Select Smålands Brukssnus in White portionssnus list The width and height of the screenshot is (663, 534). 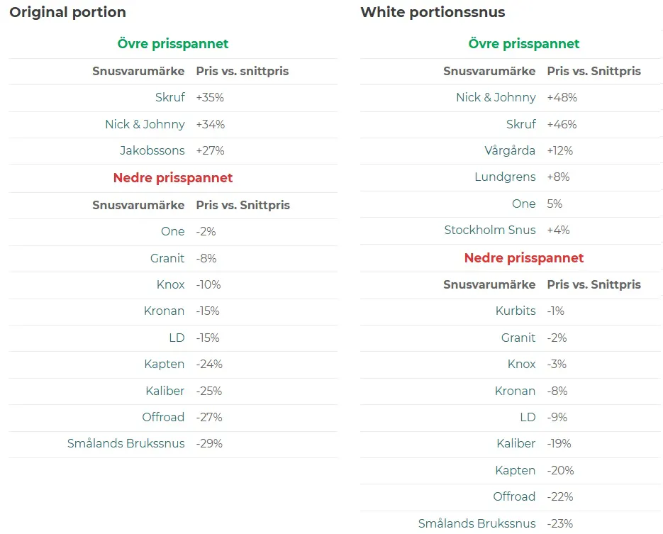[x=477, y=523]
